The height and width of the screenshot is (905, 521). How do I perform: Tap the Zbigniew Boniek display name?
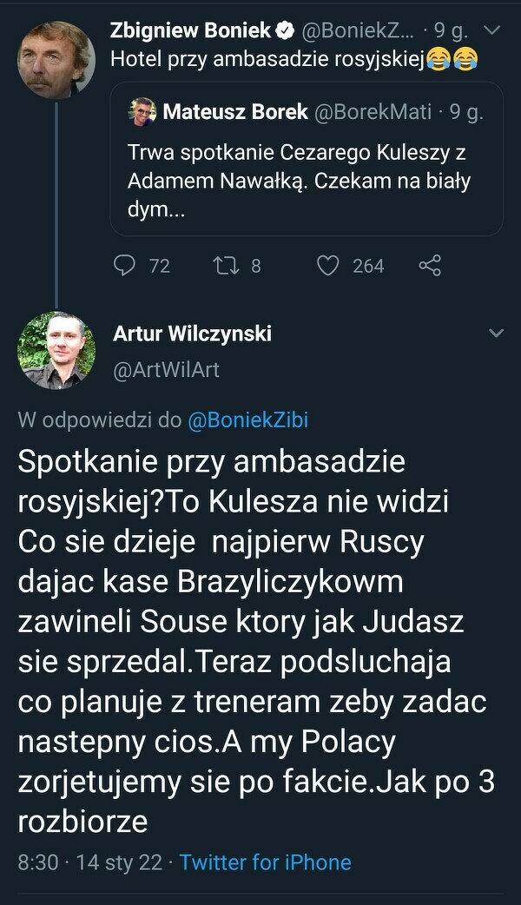(x=190, y=30)
